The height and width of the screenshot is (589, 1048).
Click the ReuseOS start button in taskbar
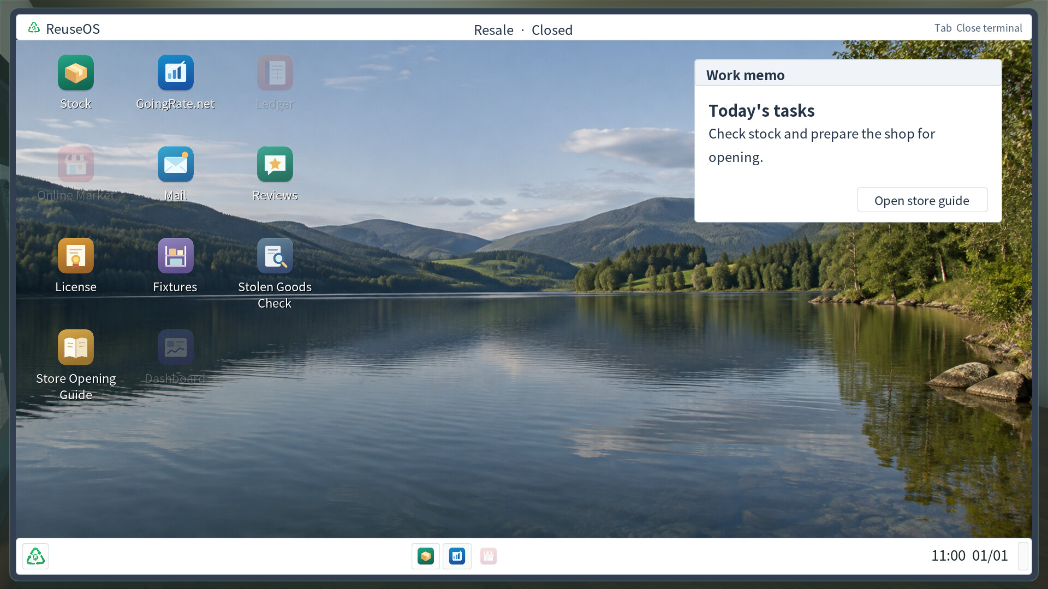(x=35, y=556)
